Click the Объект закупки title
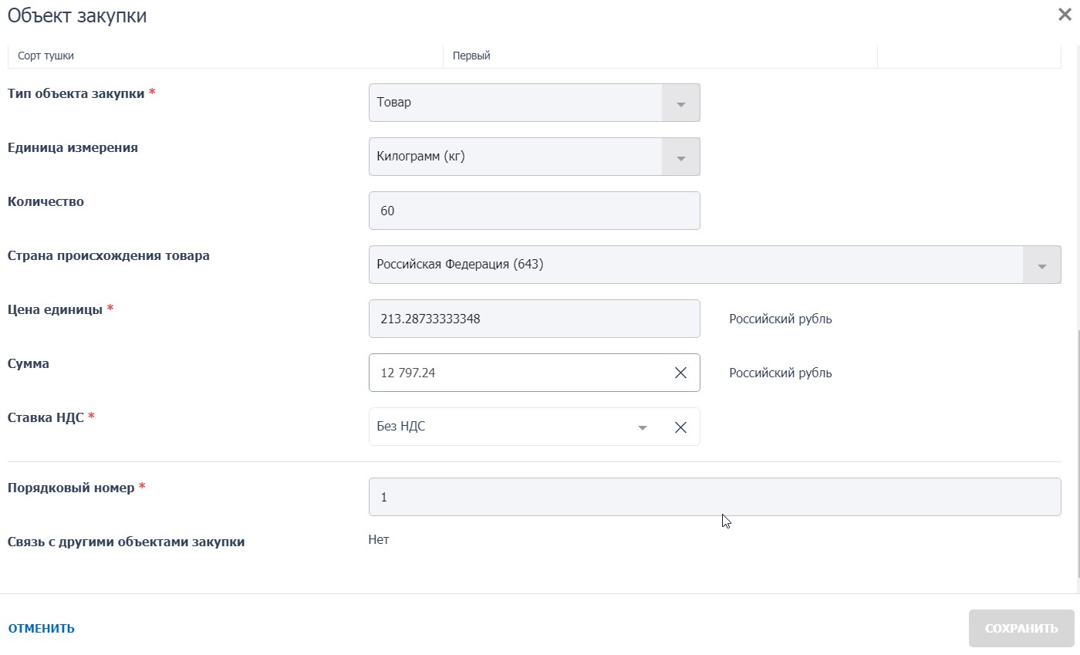Screen dimensions: 1080x655 77,15
